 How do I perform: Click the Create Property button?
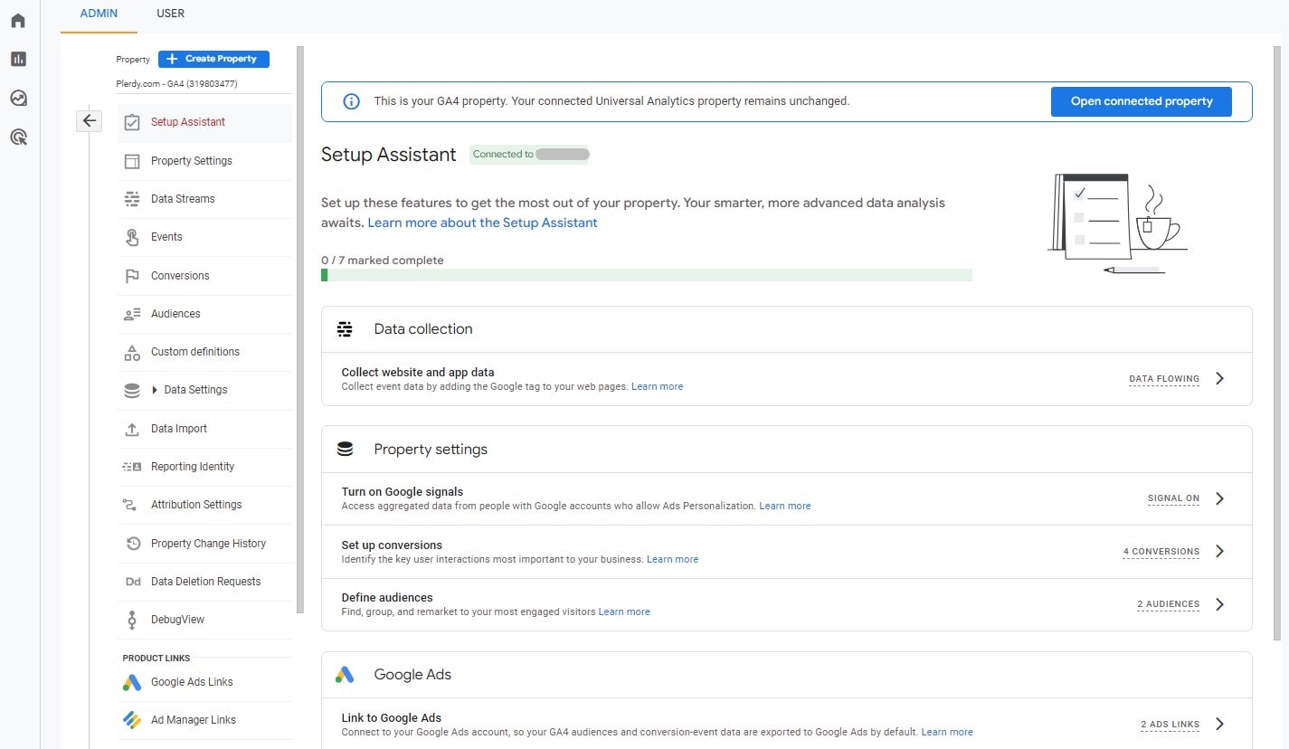pos(213,59)
